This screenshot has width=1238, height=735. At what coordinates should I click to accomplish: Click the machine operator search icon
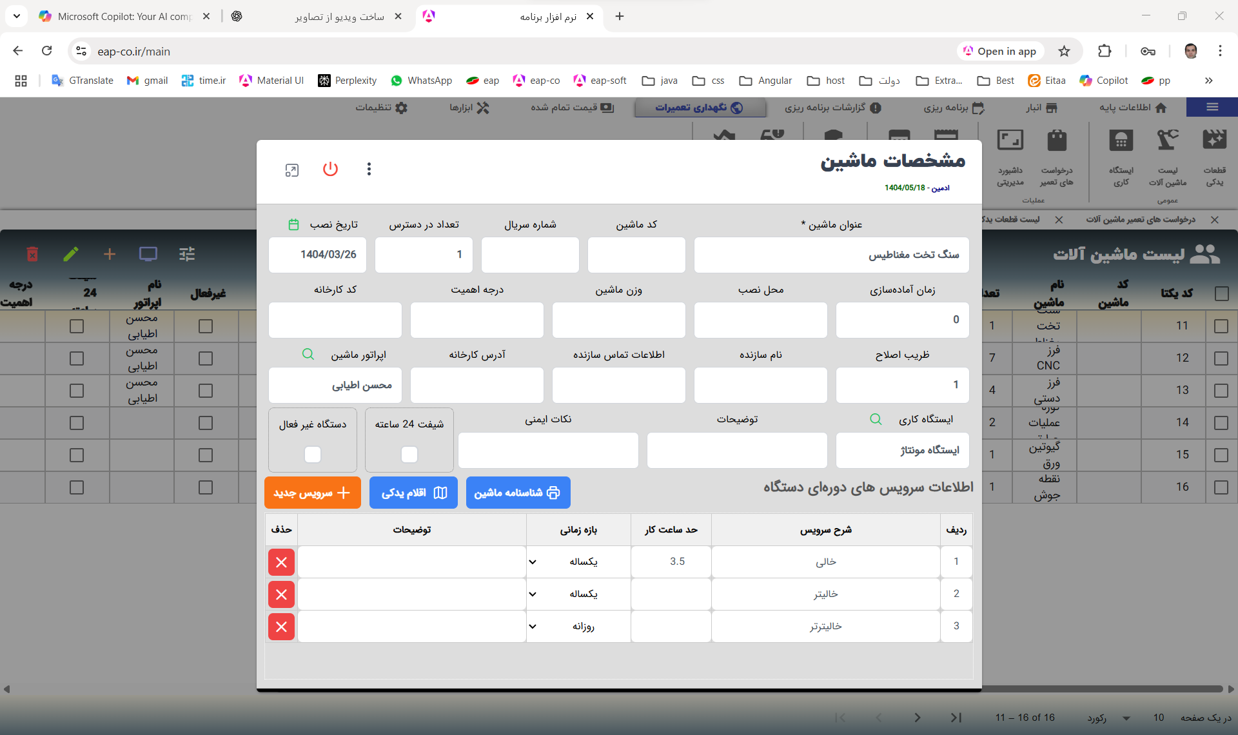coord(308,354)
